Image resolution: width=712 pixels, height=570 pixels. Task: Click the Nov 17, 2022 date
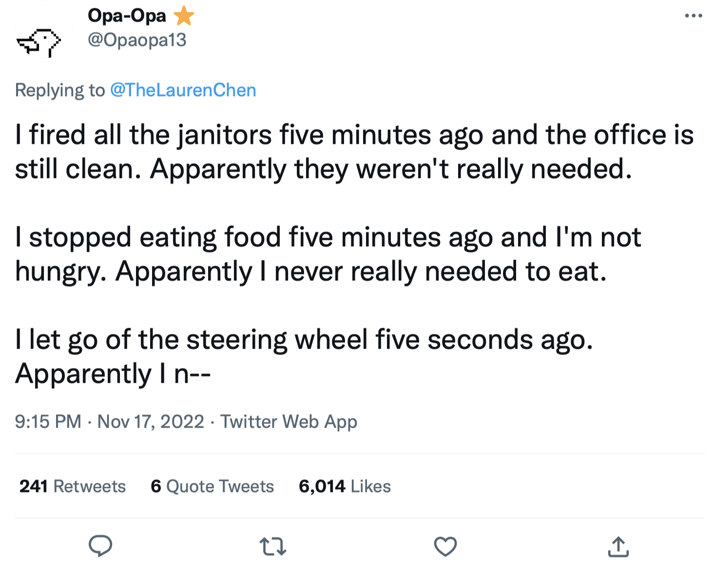pos(151,421)
